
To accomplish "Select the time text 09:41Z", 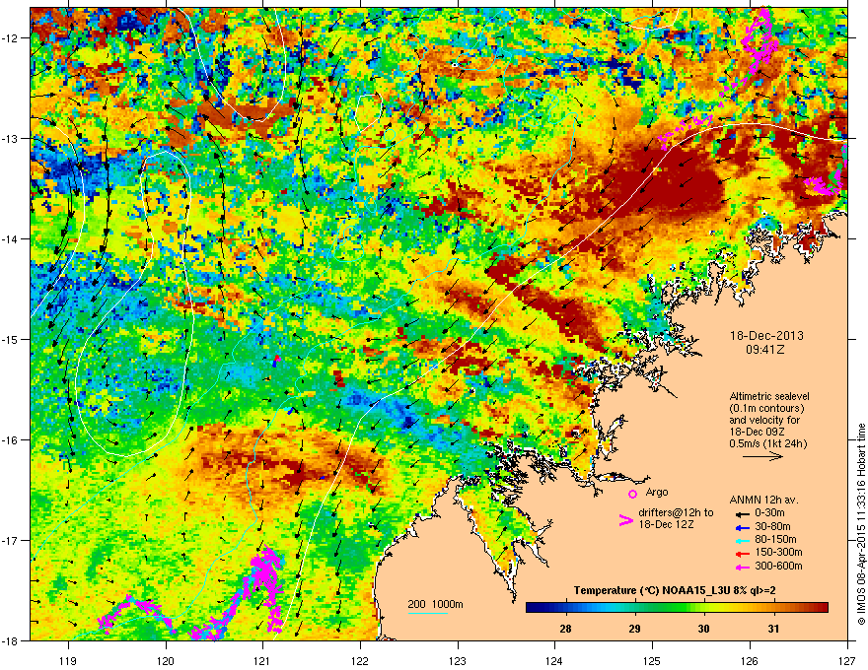I will [x=765, y=350].
